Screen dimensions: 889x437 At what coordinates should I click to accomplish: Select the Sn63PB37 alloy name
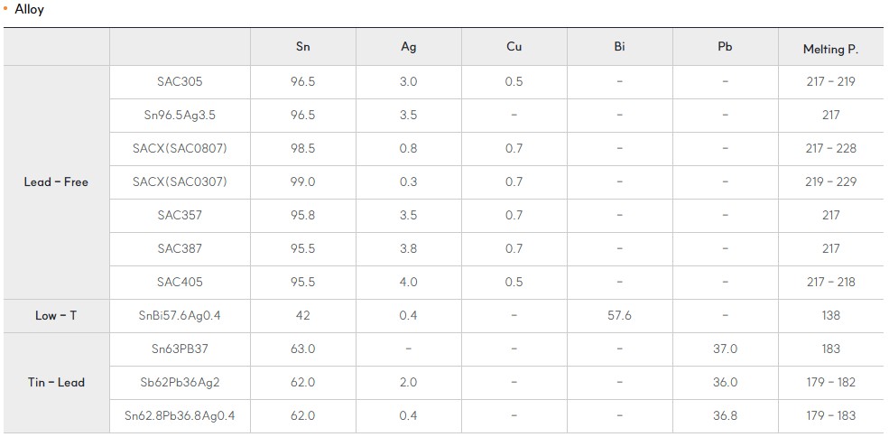tap(180, 349)
